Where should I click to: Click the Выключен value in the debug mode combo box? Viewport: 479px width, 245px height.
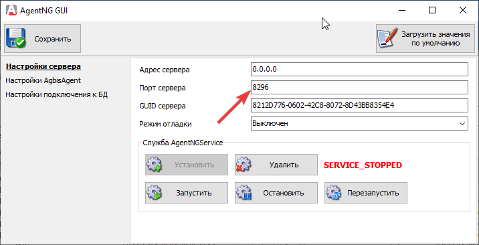coord(270,124)
